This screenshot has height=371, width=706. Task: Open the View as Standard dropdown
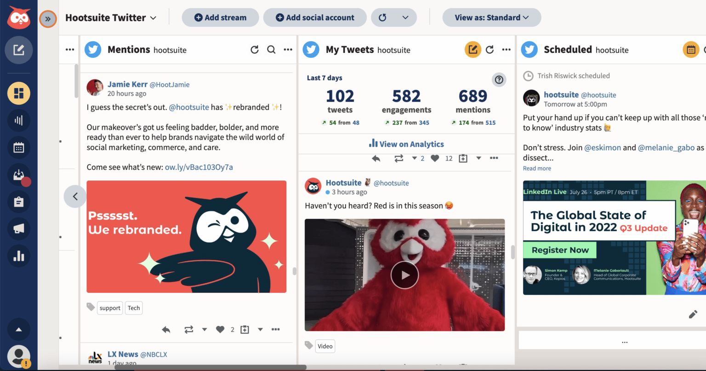pos(491,17)
